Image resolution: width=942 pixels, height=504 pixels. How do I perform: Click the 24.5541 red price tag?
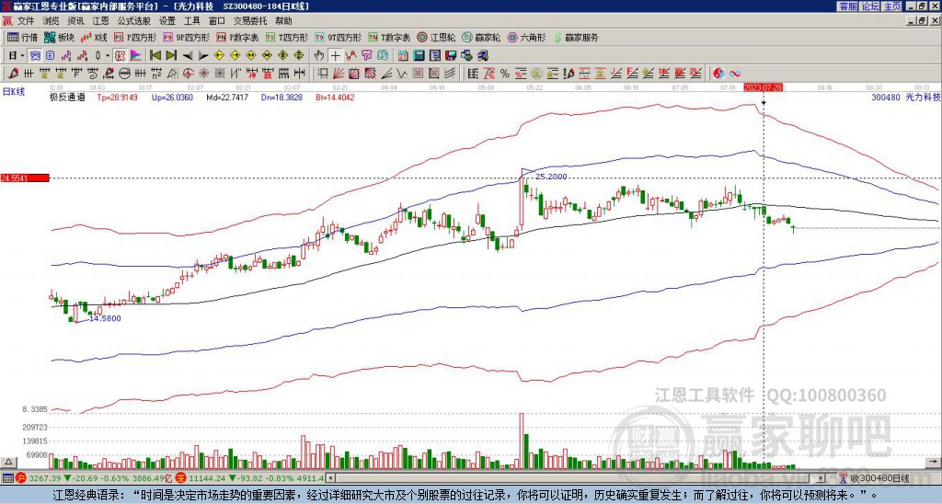(25, 178)
